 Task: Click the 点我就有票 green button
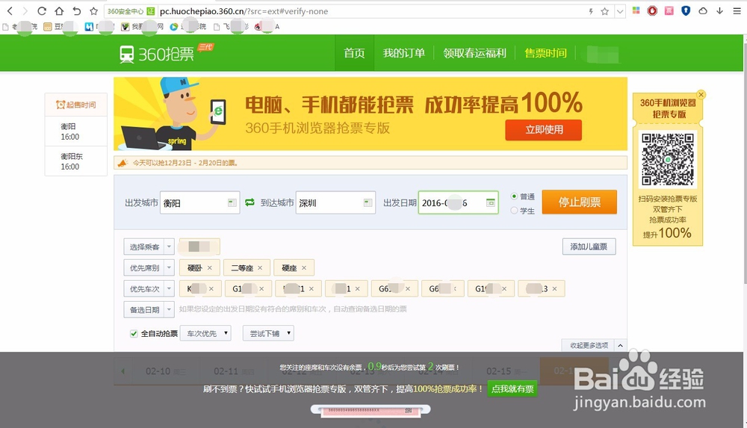[x=512, y=389]
